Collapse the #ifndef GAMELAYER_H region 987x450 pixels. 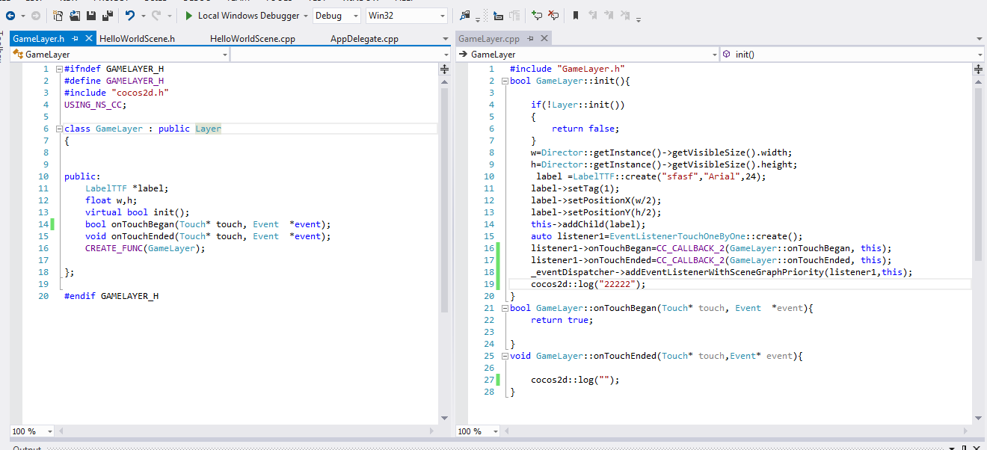(59, 69)
